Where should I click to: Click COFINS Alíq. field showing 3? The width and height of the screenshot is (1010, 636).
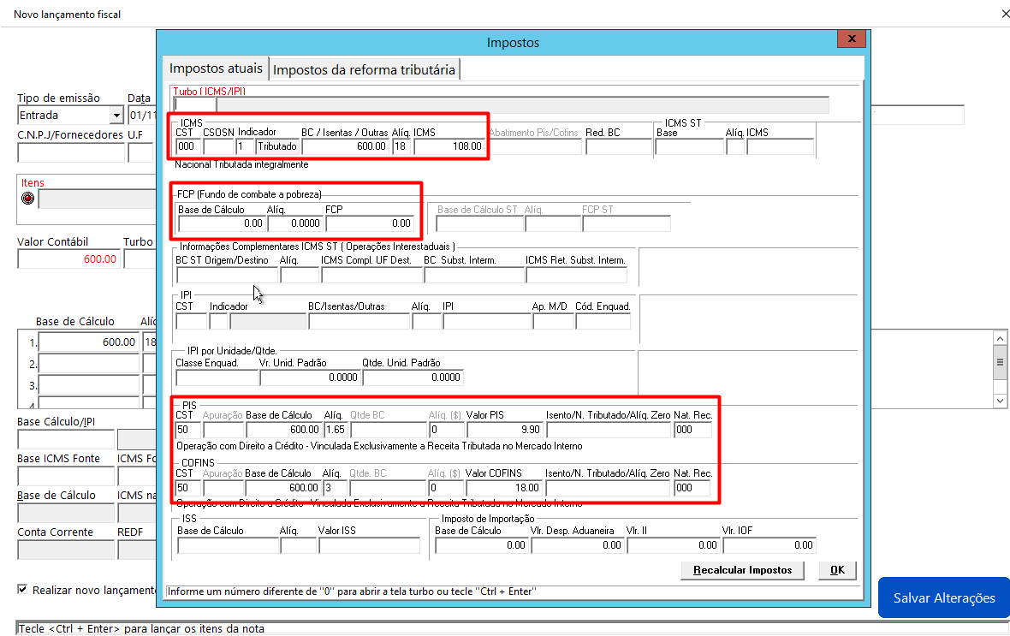pos(336,488)
